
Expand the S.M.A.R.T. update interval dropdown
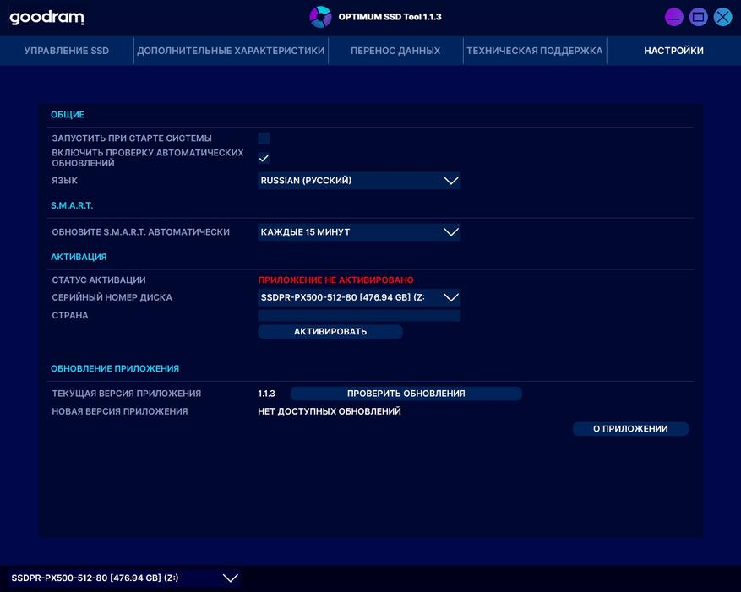(359, 232)
